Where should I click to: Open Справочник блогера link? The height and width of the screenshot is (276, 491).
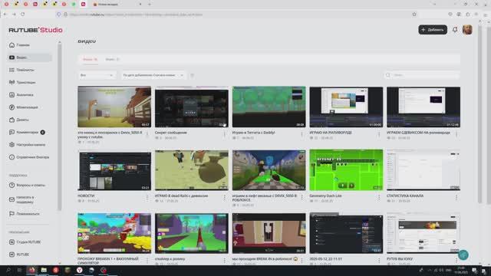pyautogui.click(x=33, y=157)
